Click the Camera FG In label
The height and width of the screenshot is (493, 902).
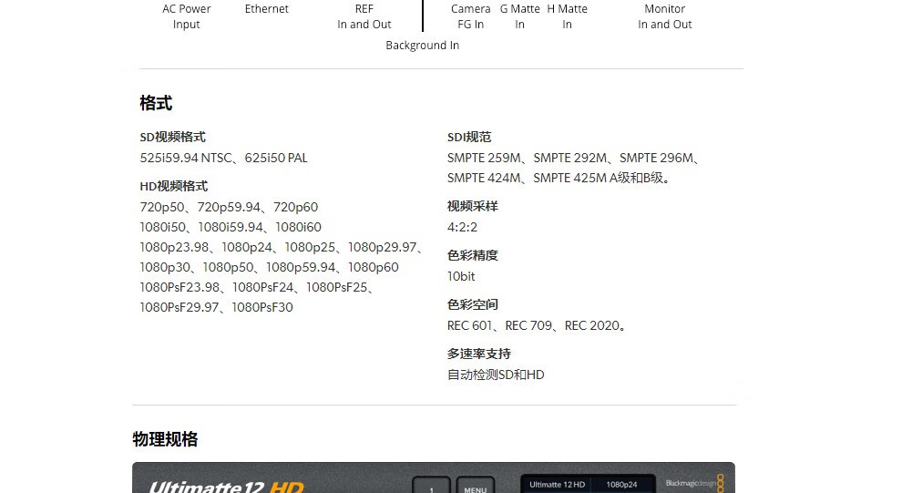click(x=470, y=16)
